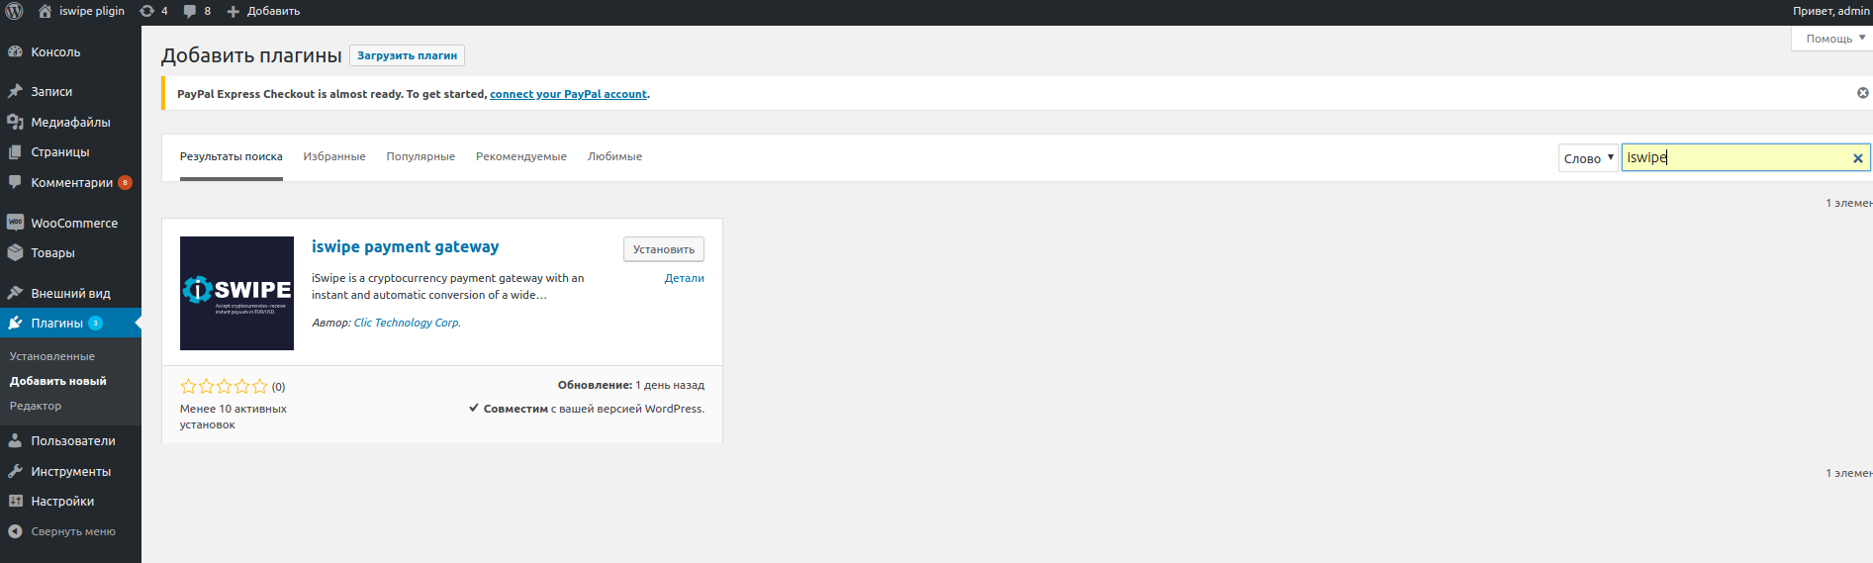This screenshot has height=563, width=1873.
Task: Switch to Результаты поиска tab
Action: coord(231,156)
